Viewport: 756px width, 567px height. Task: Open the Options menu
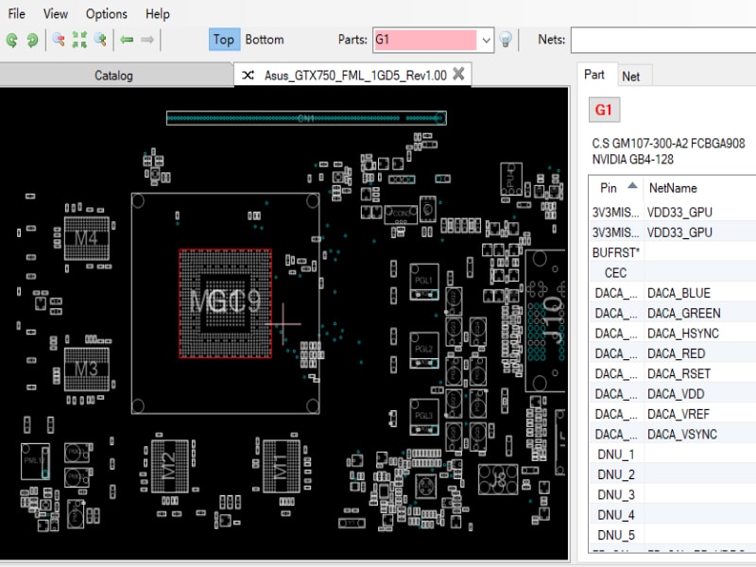107,13
